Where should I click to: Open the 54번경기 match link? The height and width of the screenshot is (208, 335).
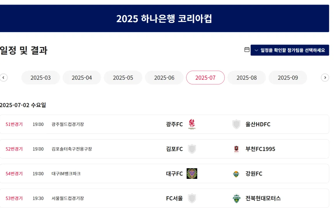pyautogui.click(x=14, y=173)
